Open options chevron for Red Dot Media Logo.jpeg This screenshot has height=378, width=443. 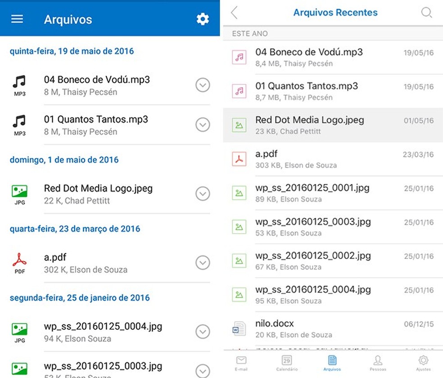203,193
